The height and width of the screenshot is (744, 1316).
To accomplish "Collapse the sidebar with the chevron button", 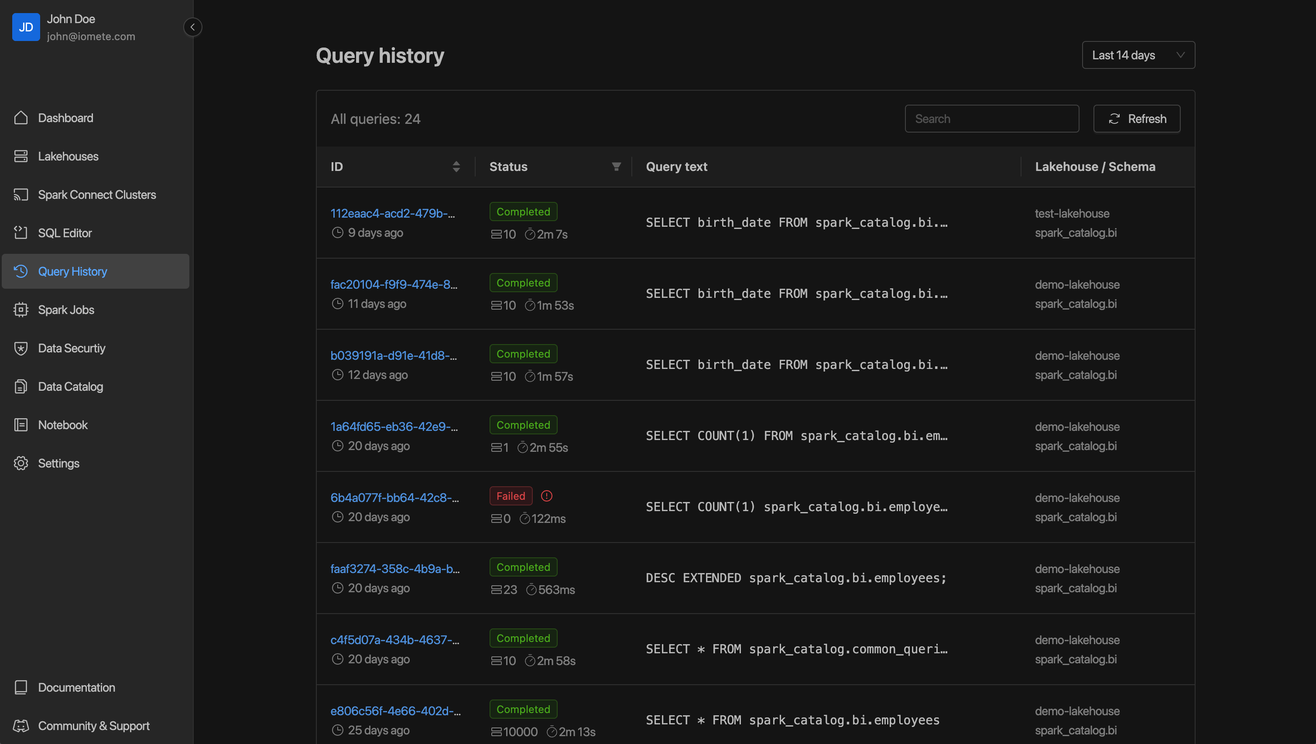I will (193, 27).
